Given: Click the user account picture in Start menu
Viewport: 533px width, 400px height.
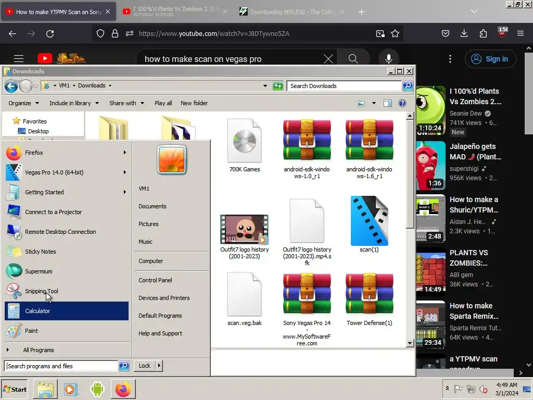Looking at the screenshot, I should click(172, 159).
